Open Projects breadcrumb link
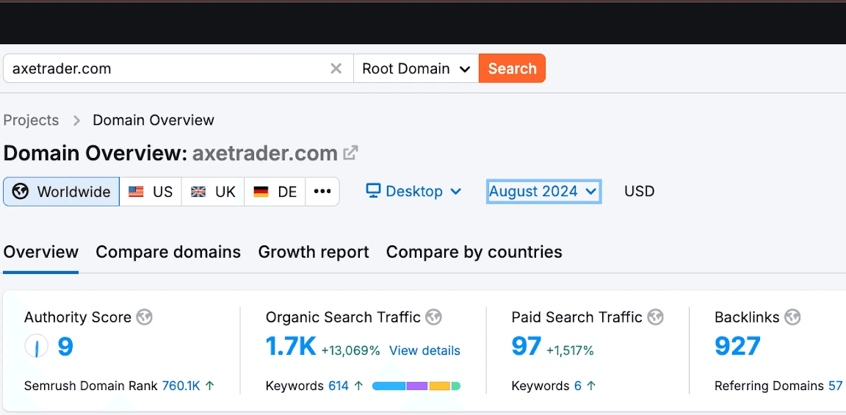The width and height of the screenshot is (846, 415). 31,120
